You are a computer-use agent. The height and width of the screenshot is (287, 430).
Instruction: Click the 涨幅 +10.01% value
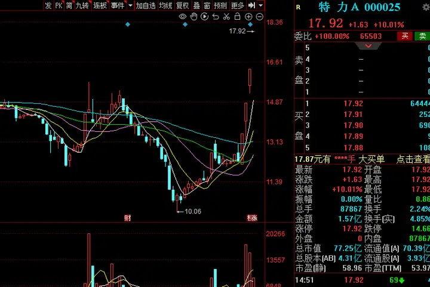[347, 190]
